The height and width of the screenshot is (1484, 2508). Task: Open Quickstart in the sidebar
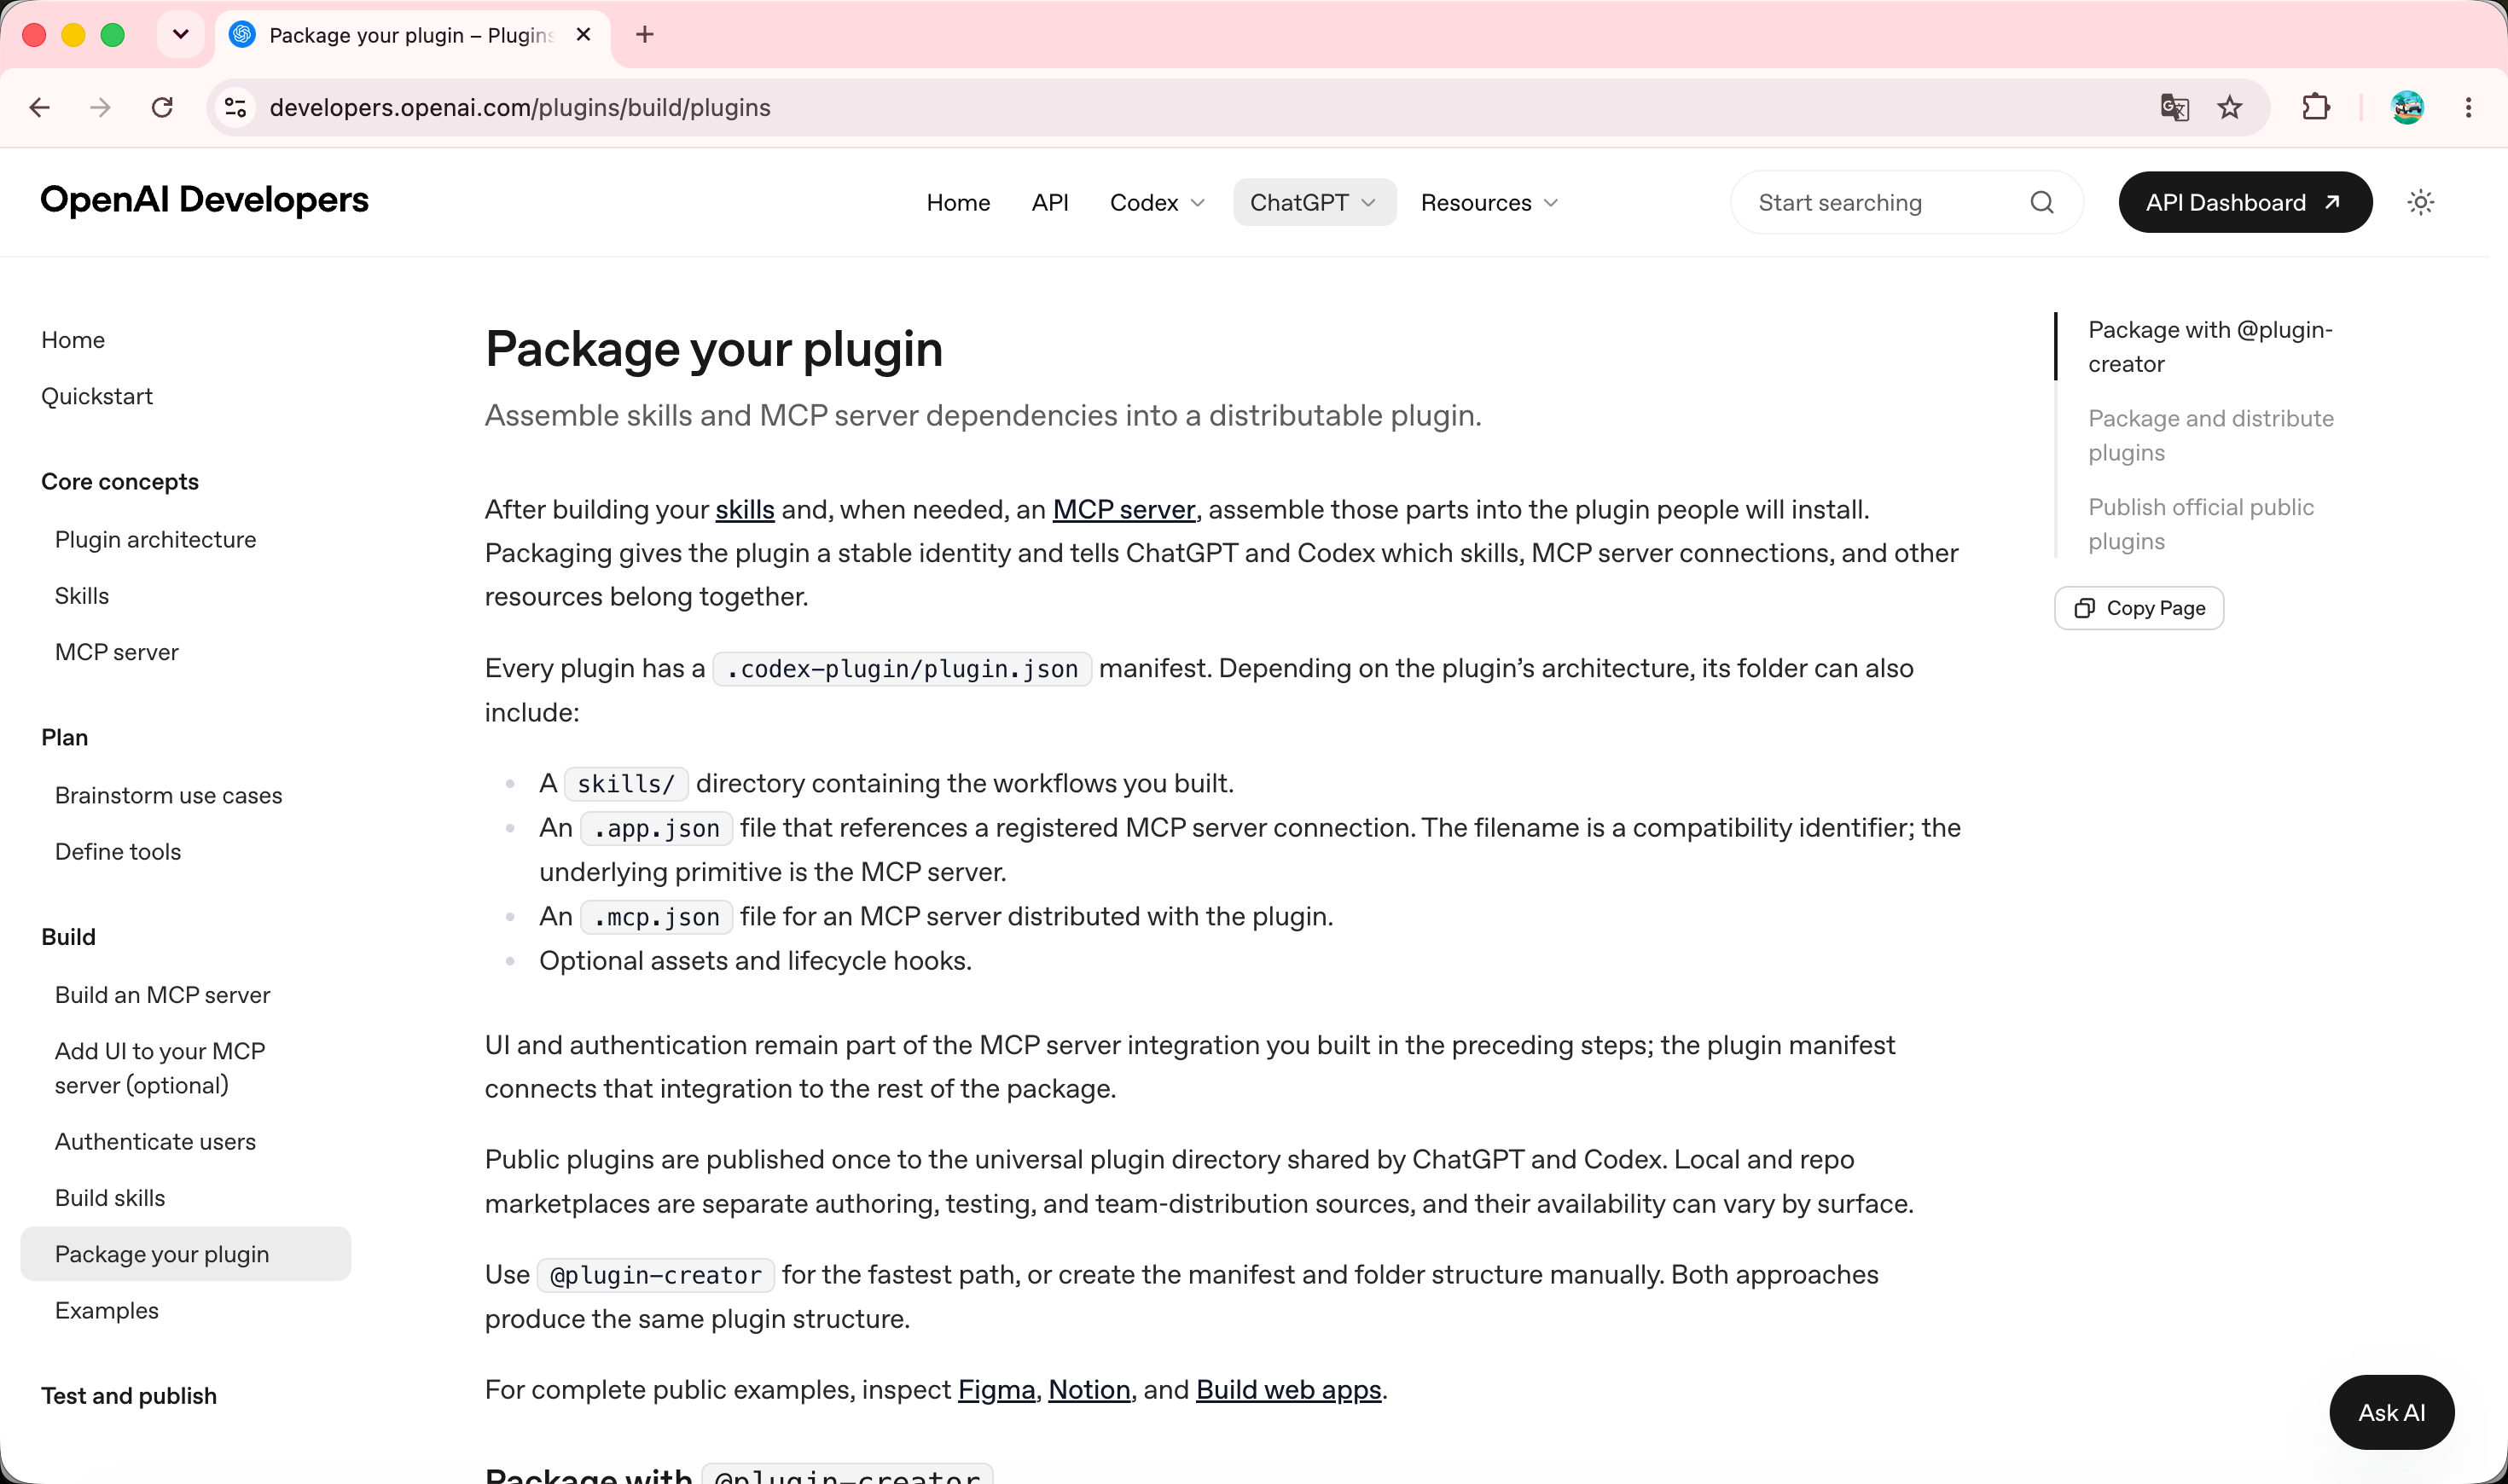pyautogui.click(x=97, y=396)
